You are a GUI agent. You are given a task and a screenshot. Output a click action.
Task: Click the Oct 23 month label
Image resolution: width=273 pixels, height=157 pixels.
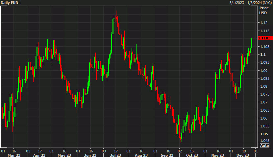pos(192,155)
